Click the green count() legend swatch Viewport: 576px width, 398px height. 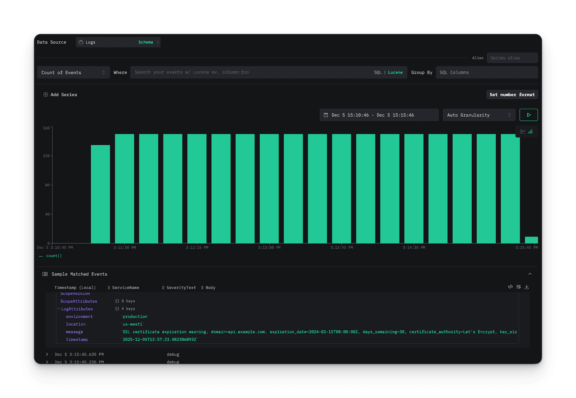[41, 256]
